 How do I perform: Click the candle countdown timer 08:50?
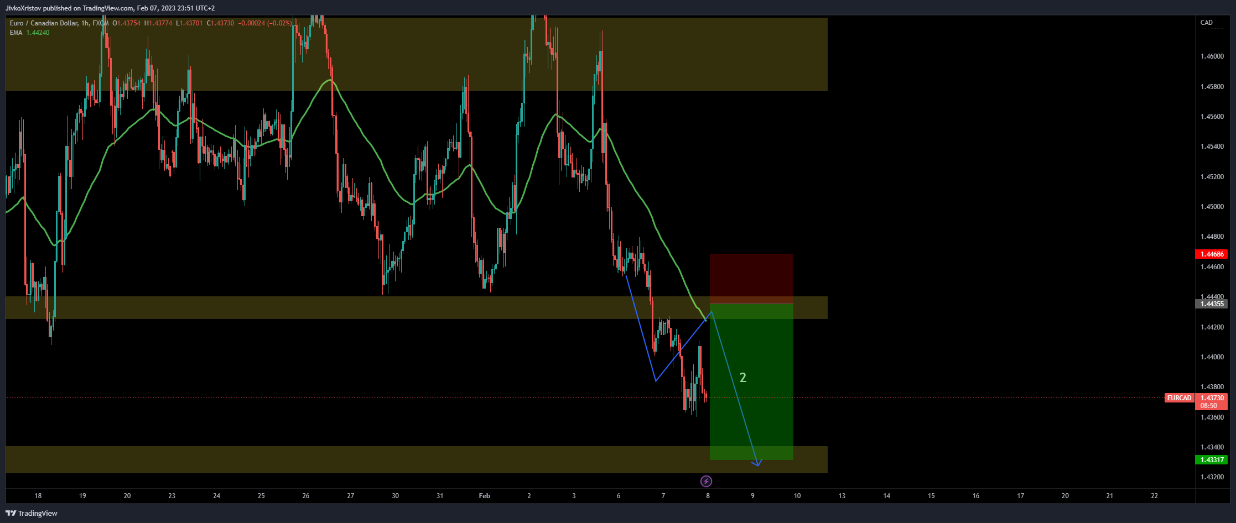(1209, 406)
